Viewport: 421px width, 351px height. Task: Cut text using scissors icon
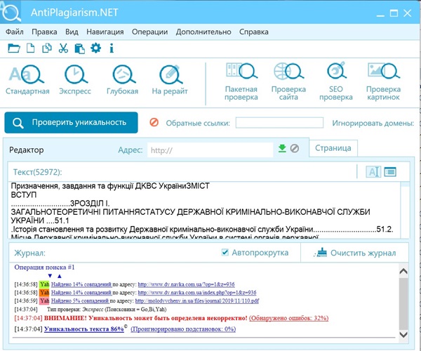[63, 48]
